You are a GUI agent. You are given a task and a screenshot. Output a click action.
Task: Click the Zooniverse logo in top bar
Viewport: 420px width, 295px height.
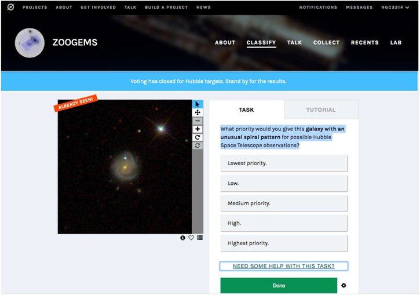coord(10,8)
